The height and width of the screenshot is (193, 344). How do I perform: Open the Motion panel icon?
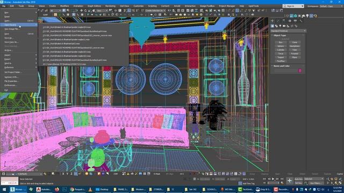(290, 21)
